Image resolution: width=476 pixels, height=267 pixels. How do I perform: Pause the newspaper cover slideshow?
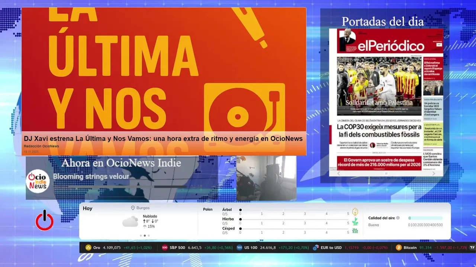(x=386, y=173)
